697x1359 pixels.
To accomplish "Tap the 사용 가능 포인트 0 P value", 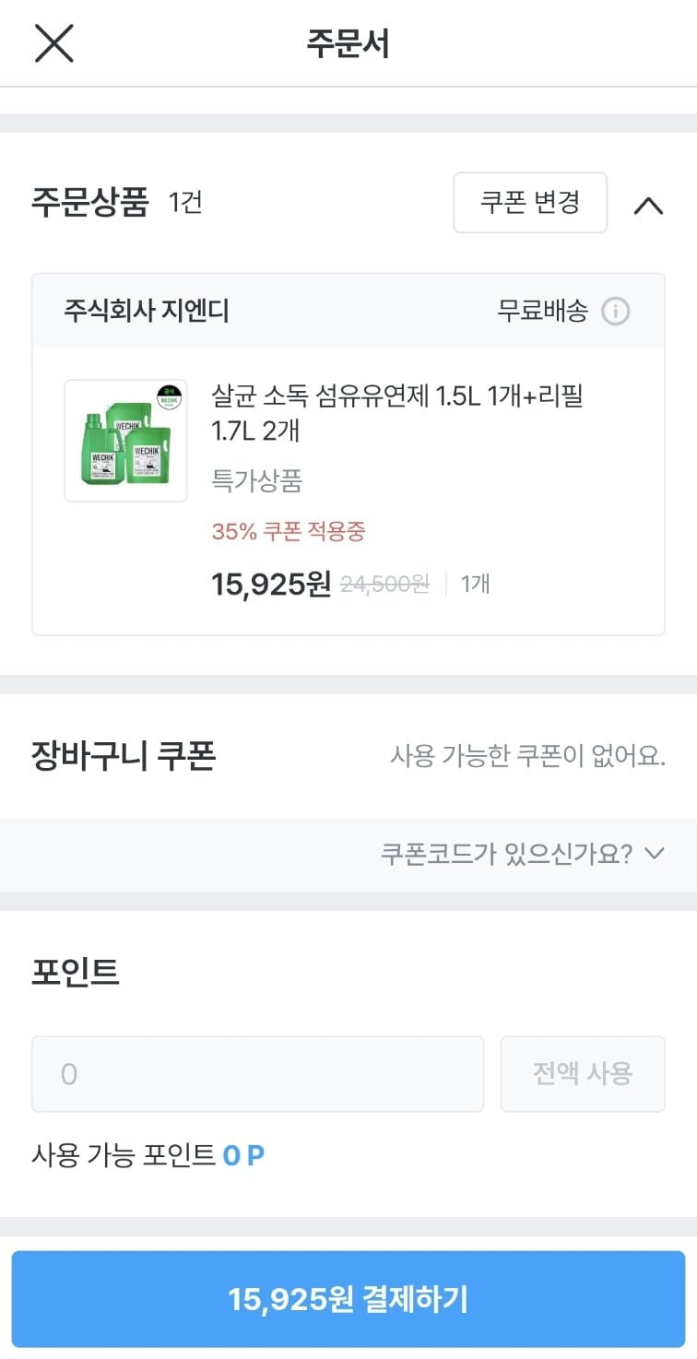I will point(243,1155).
